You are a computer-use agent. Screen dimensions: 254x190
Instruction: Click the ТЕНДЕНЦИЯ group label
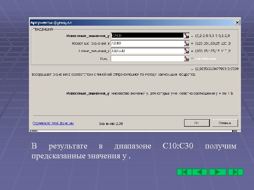coord(43,30)
